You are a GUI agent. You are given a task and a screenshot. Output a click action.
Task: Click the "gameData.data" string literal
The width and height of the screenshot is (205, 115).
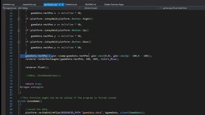pyautogui.click(x=92, y=113)
